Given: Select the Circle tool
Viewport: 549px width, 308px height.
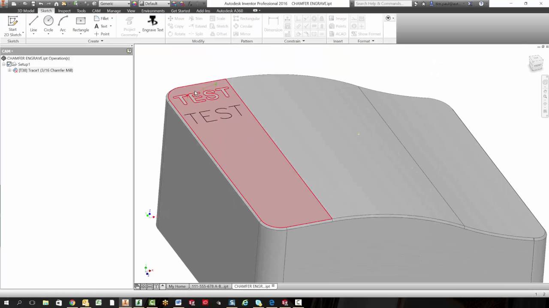Looking at the screenshot, I should (48, 24).
